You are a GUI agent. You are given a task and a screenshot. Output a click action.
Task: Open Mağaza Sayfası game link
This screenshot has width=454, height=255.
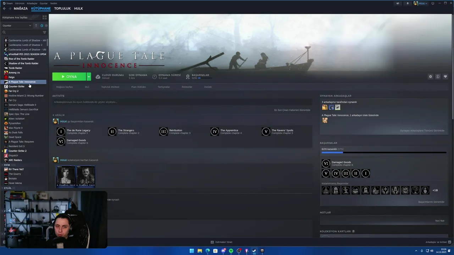tap(64, 87)
